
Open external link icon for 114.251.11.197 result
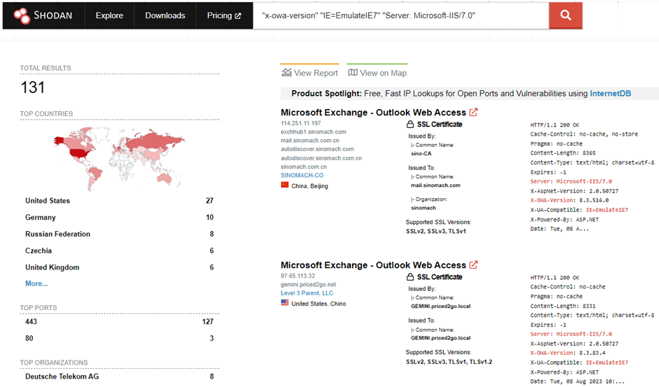click(474, 112)
